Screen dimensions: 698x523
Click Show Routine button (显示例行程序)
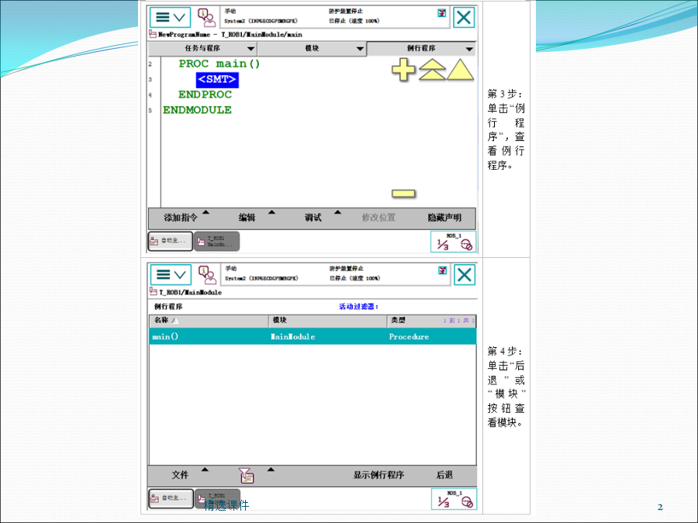click(x=378, y=475)
